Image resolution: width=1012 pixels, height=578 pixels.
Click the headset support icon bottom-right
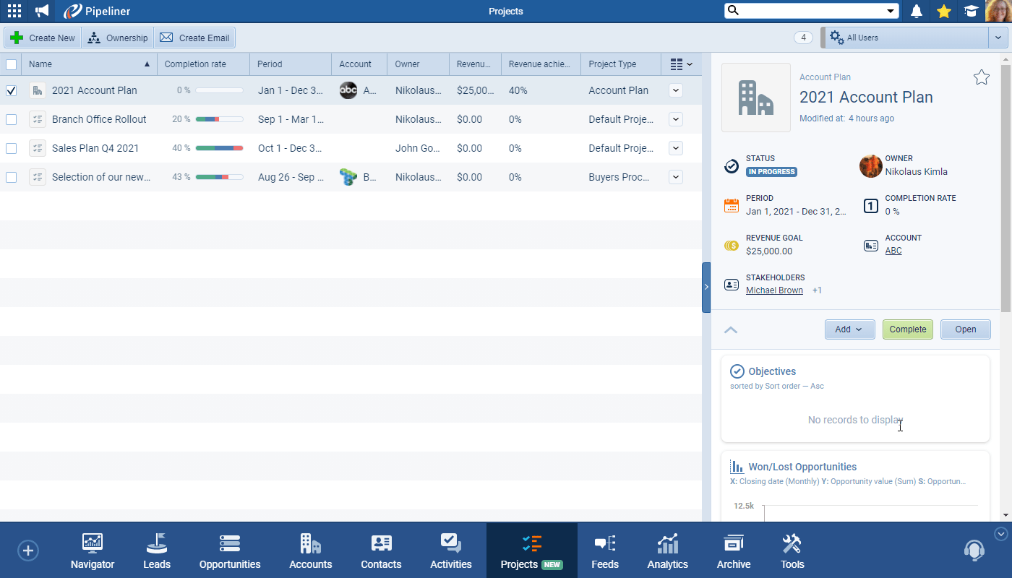point(974,550)
